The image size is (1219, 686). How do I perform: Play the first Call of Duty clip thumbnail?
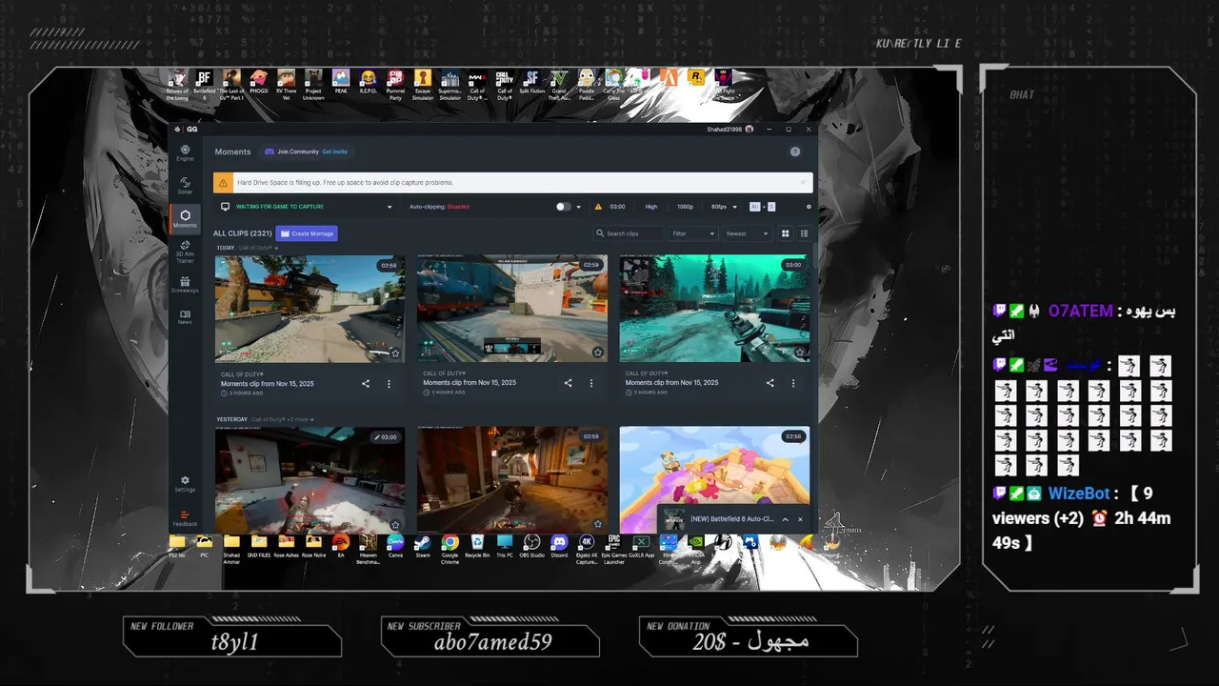[310, 309]
